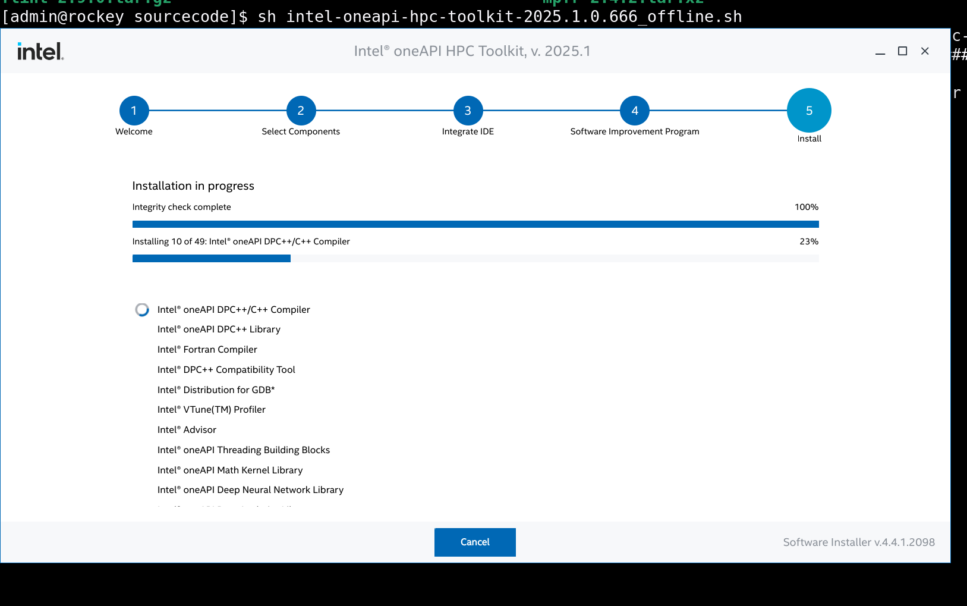Click the terminal command line behind installer
The height and width of the screenshot is (606, 967).
pyautogui.click(x=371, y=17)
